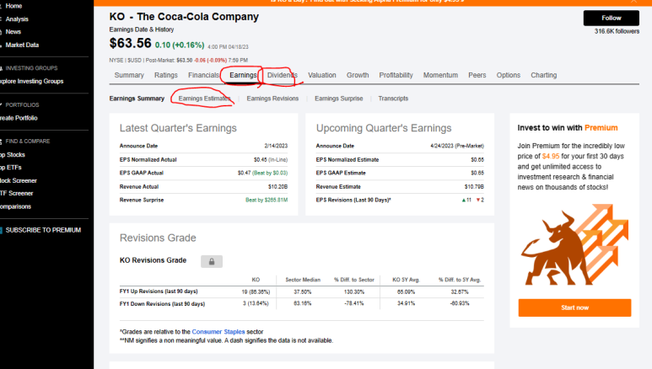Click the Revenue Estimate $10.79B value
Viewport: 652px width, 369px height.
tap(474, 186)
